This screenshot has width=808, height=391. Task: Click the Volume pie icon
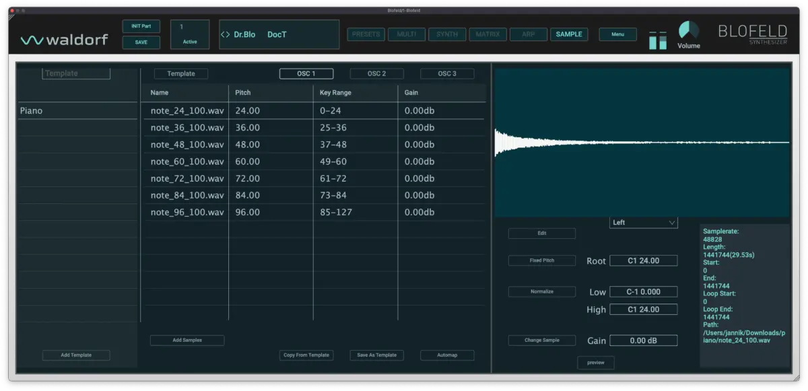(688, 30)
